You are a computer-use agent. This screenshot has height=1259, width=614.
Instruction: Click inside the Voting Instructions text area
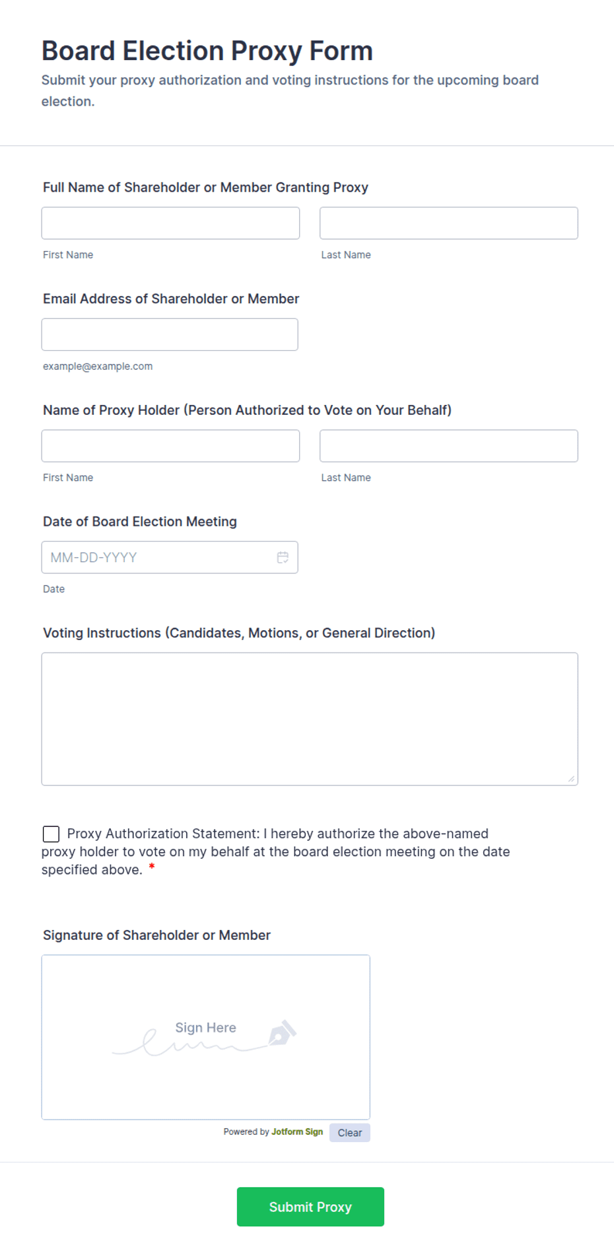point(310,719)
